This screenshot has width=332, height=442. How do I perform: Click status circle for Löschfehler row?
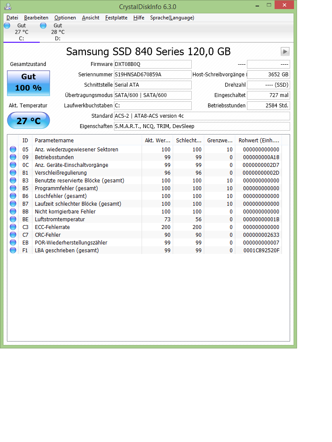pos(13,196)
